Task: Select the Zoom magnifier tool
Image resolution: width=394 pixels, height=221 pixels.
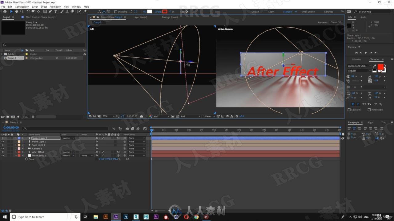Action: click(22, 11)
